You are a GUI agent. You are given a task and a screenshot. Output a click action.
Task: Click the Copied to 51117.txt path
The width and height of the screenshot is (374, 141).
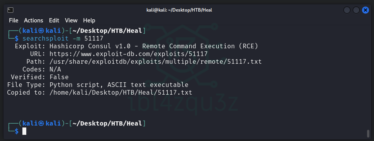[x=121, y=93]
